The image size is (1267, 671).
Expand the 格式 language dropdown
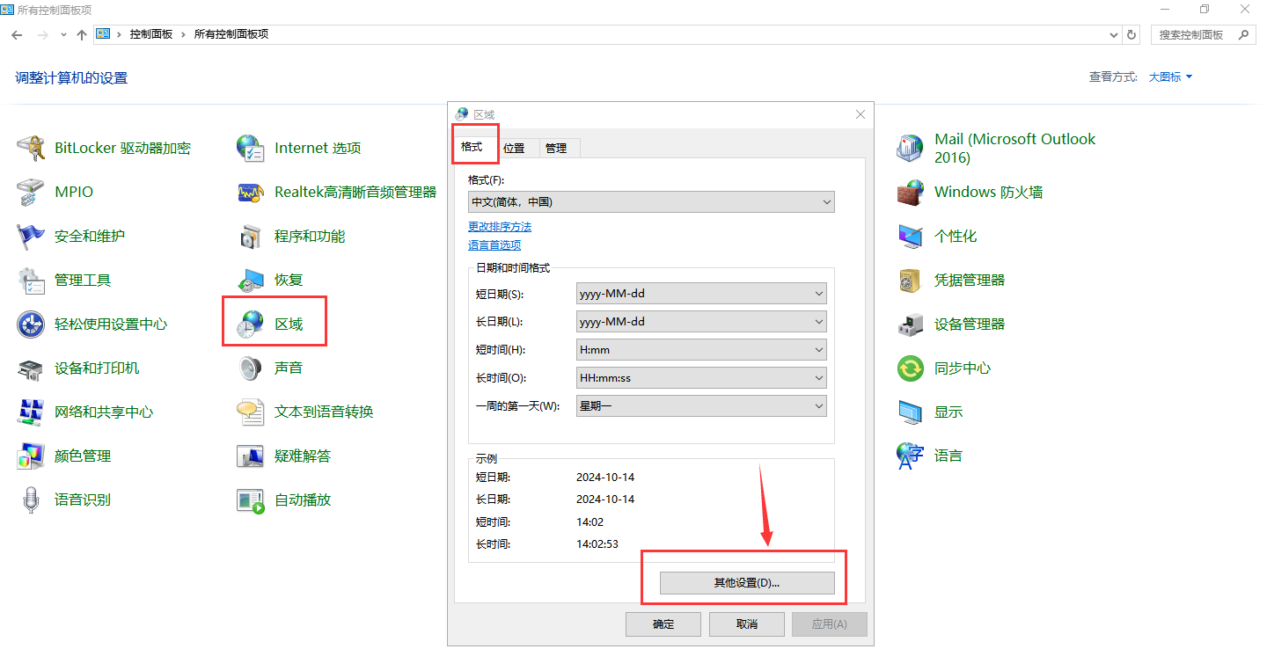click(651, 202)
